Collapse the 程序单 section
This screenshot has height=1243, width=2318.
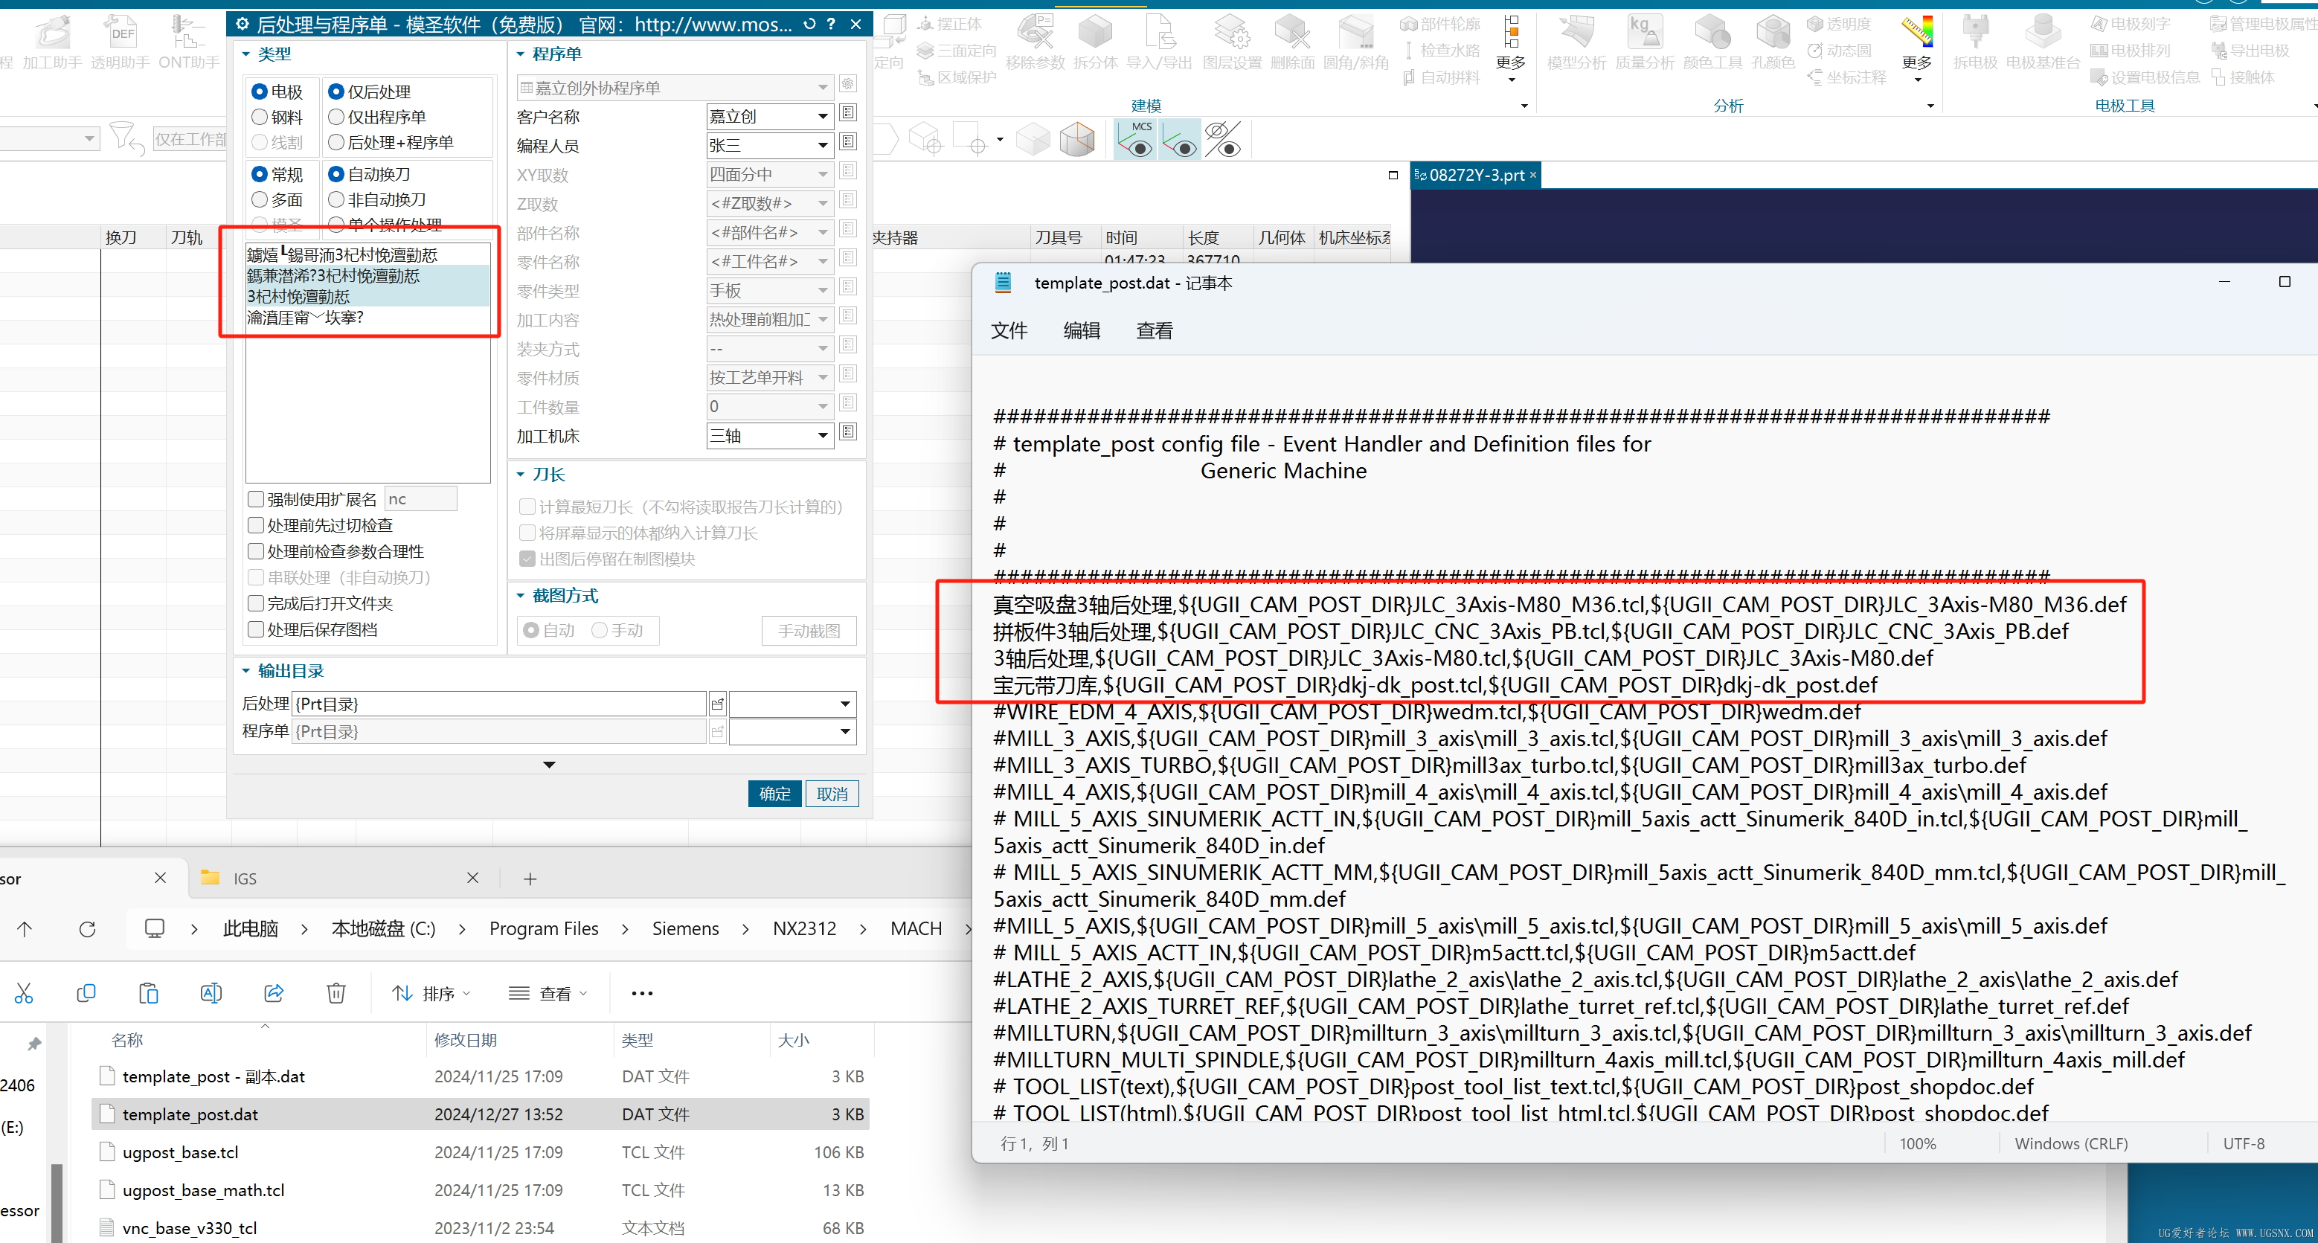tap(520, 55)
